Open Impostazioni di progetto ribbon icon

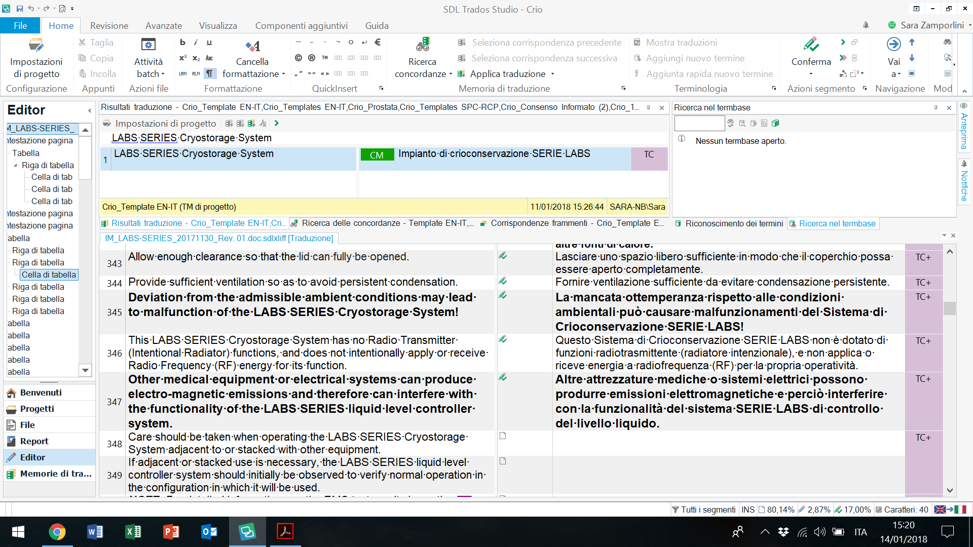pos(36,45)
